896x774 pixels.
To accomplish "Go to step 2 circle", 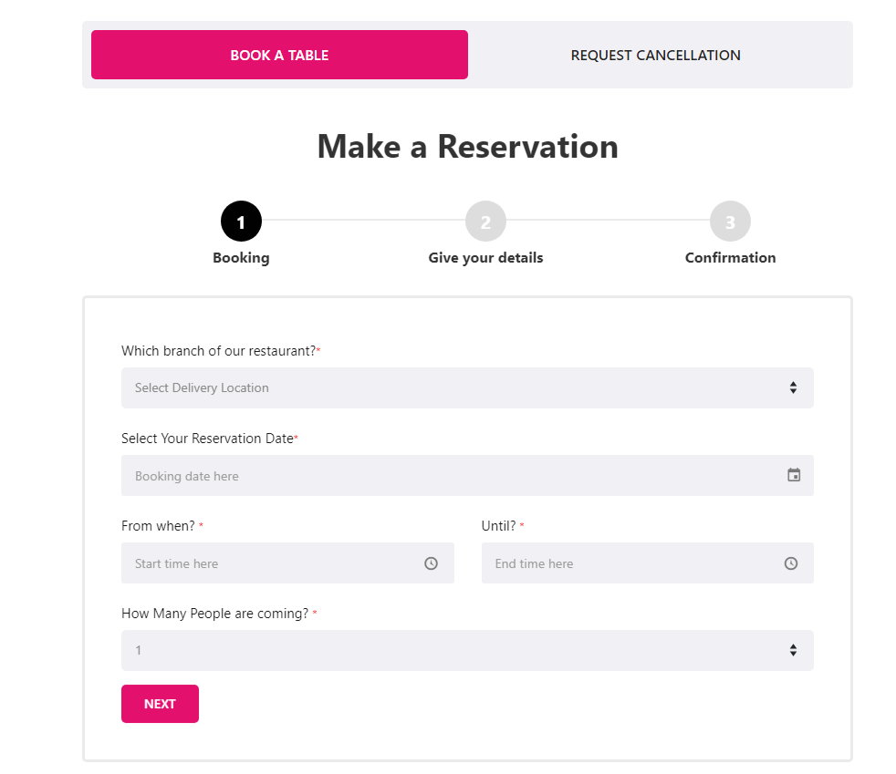I will pos(485,222).
